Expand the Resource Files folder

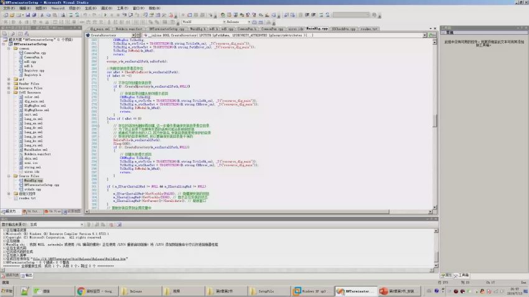pyautogui.click(x=9, y=88)
